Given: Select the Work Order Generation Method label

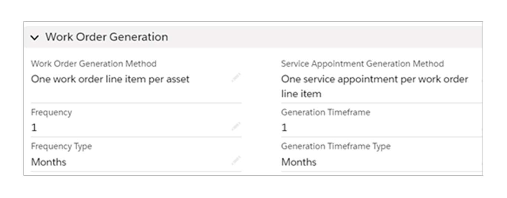Looking at the screenshot, I should click(x=94, y=64).
